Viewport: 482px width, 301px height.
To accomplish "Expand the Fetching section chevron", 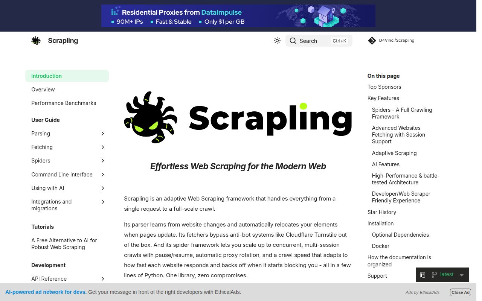I will pos(103,147).
